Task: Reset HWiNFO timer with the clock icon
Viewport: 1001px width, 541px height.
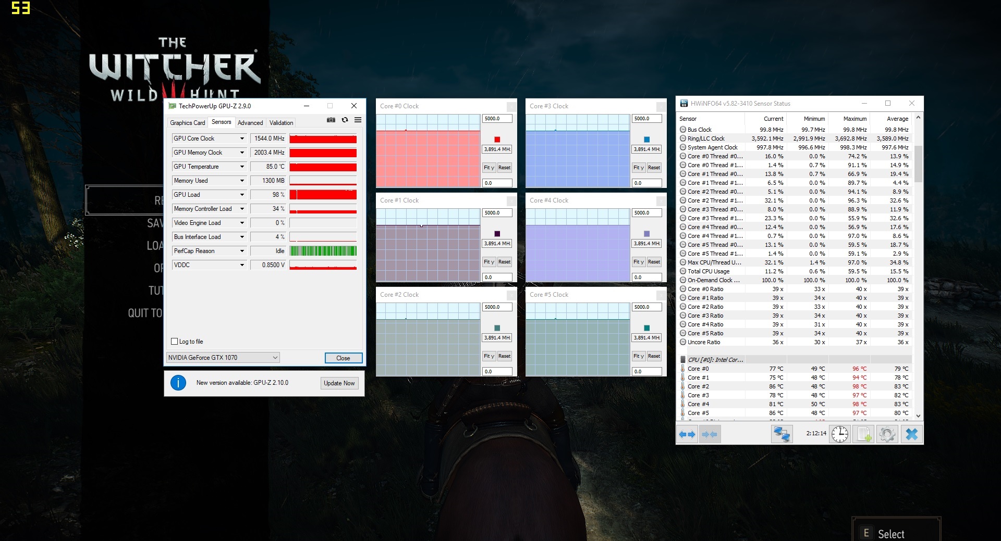Action: (x=840, y=434)
